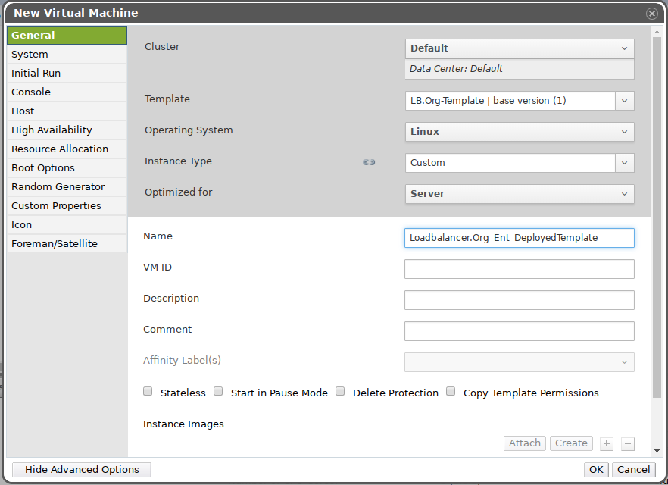Click the vertical scrollbar of the dialog

coord(657,227)
